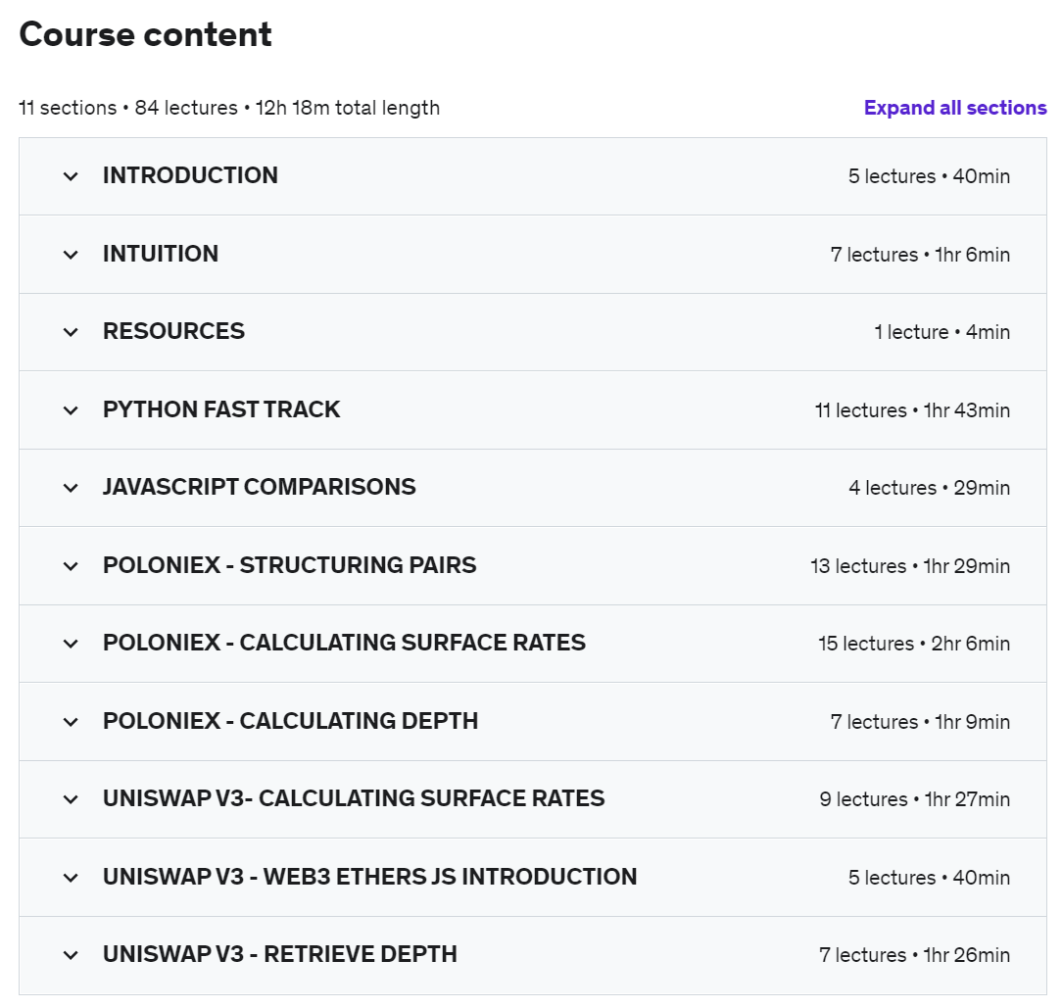Screen dimensions: 1062x1008
Task: Expand the INTRODUCTION section chevron
Action: (71, 176)
